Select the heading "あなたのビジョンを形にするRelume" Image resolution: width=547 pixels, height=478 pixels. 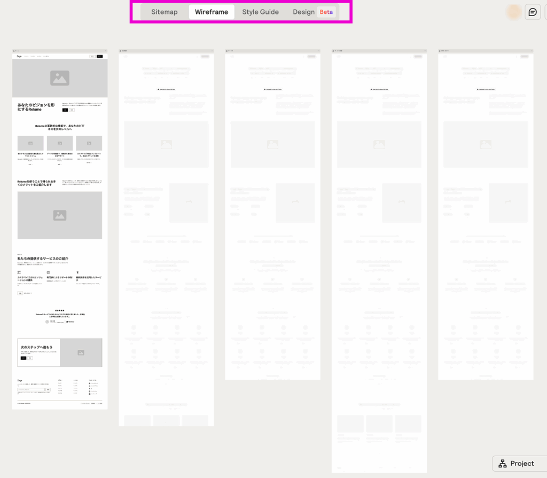(x=36, y=107)
